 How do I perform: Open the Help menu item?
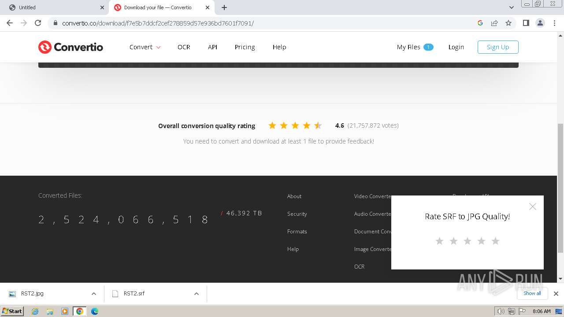coord(279,47)
